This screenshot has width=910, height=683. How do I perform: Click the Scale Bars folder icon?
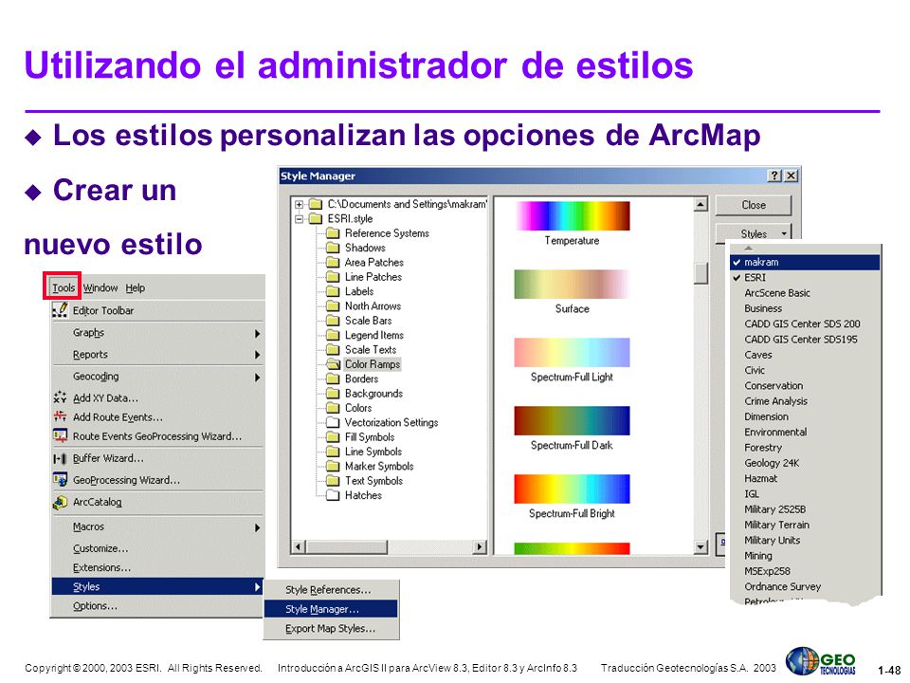pyautogui.click(x=333, y=321)
